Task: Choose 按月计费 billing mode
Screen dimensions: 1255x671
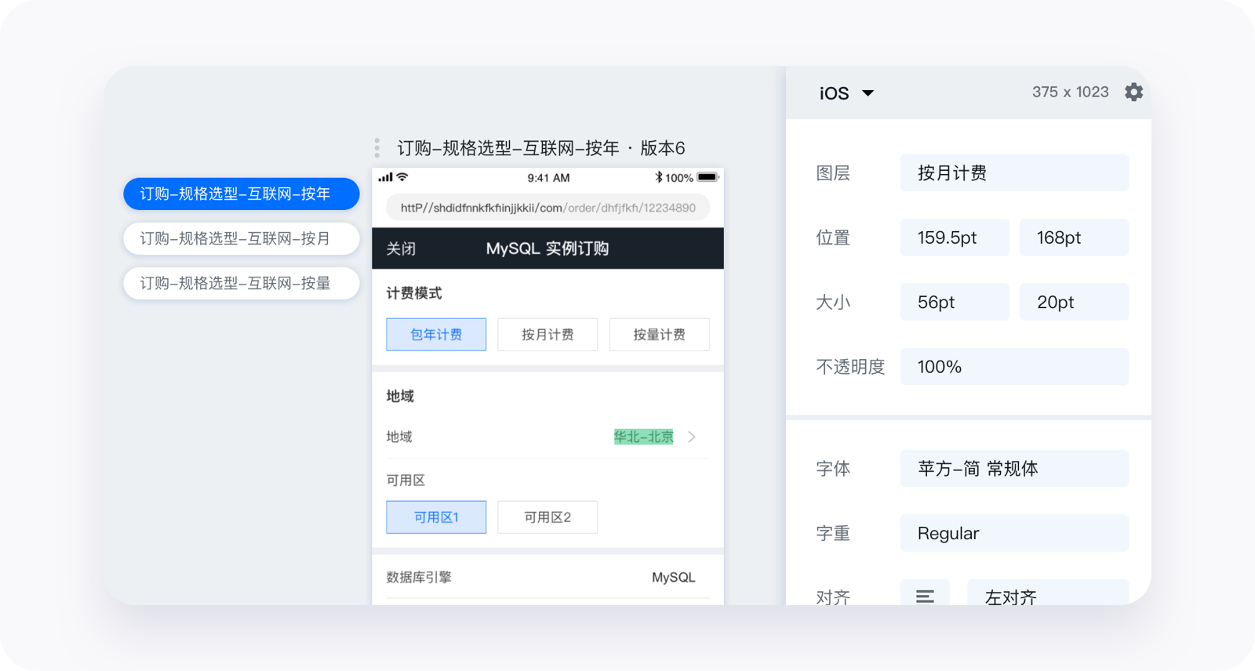Action: pyautogui.click(x=547, y=335)
